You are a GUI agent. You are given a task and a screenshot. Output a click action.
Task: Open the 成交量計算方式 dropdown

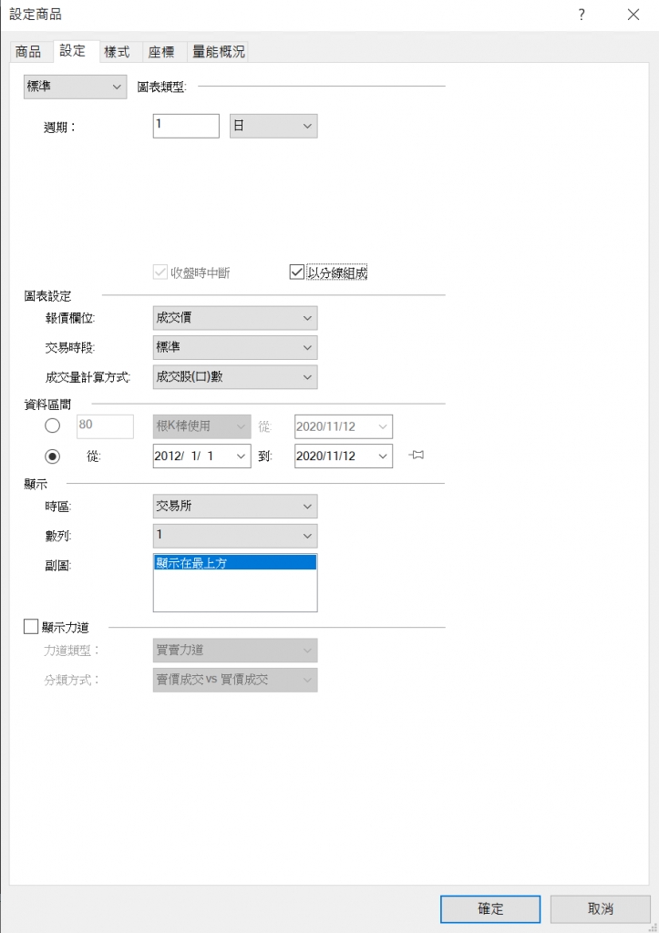coord(235,376)
